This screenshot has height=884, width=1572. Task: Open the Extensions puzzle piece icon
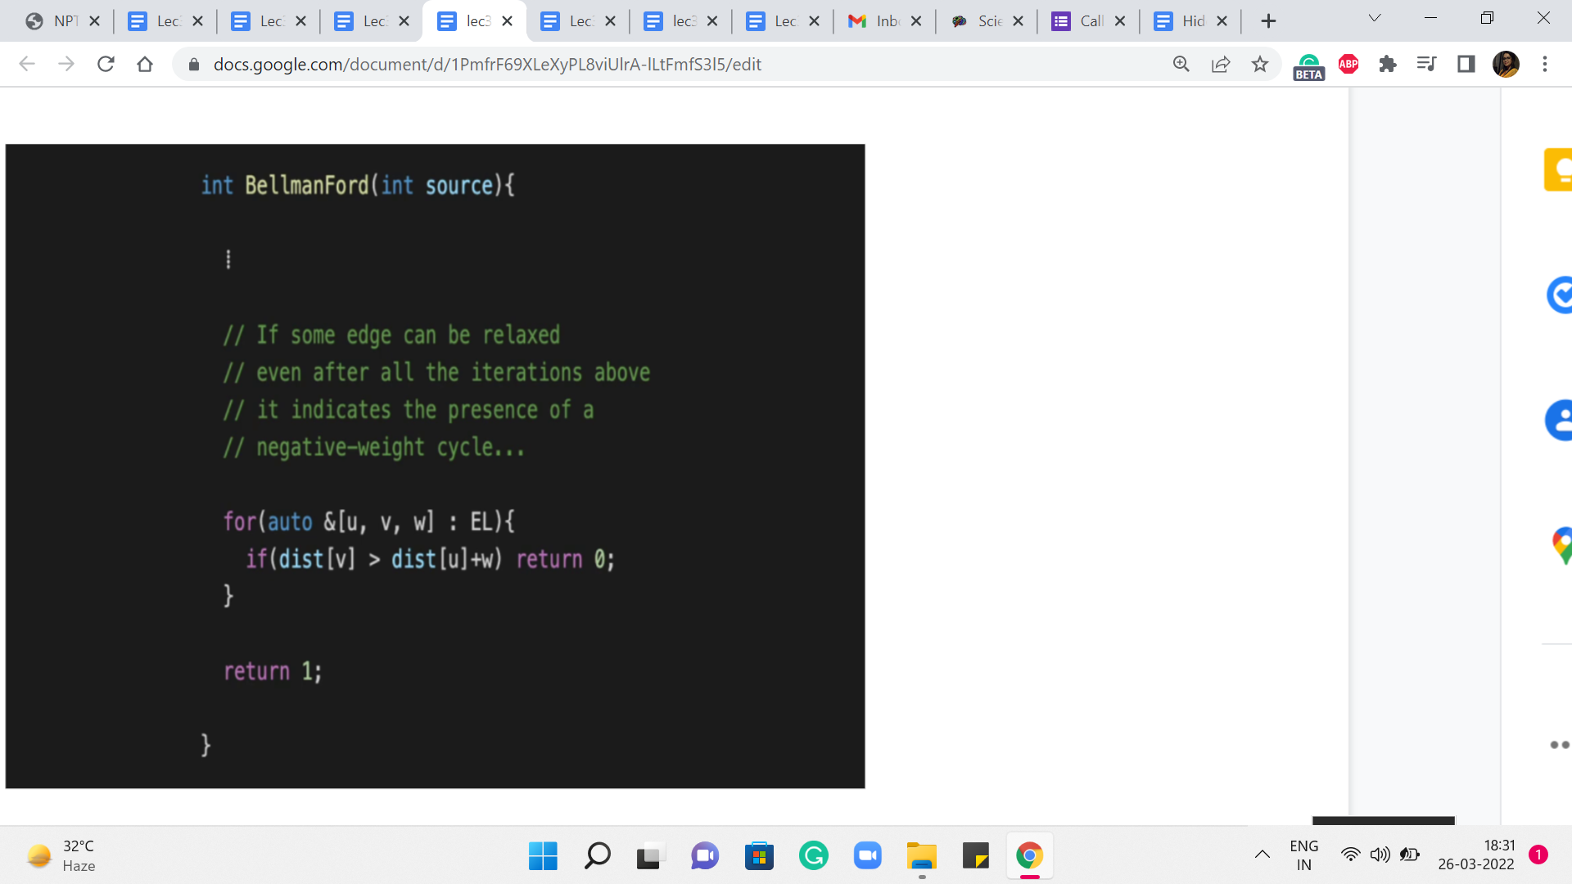coord(1388,64)
